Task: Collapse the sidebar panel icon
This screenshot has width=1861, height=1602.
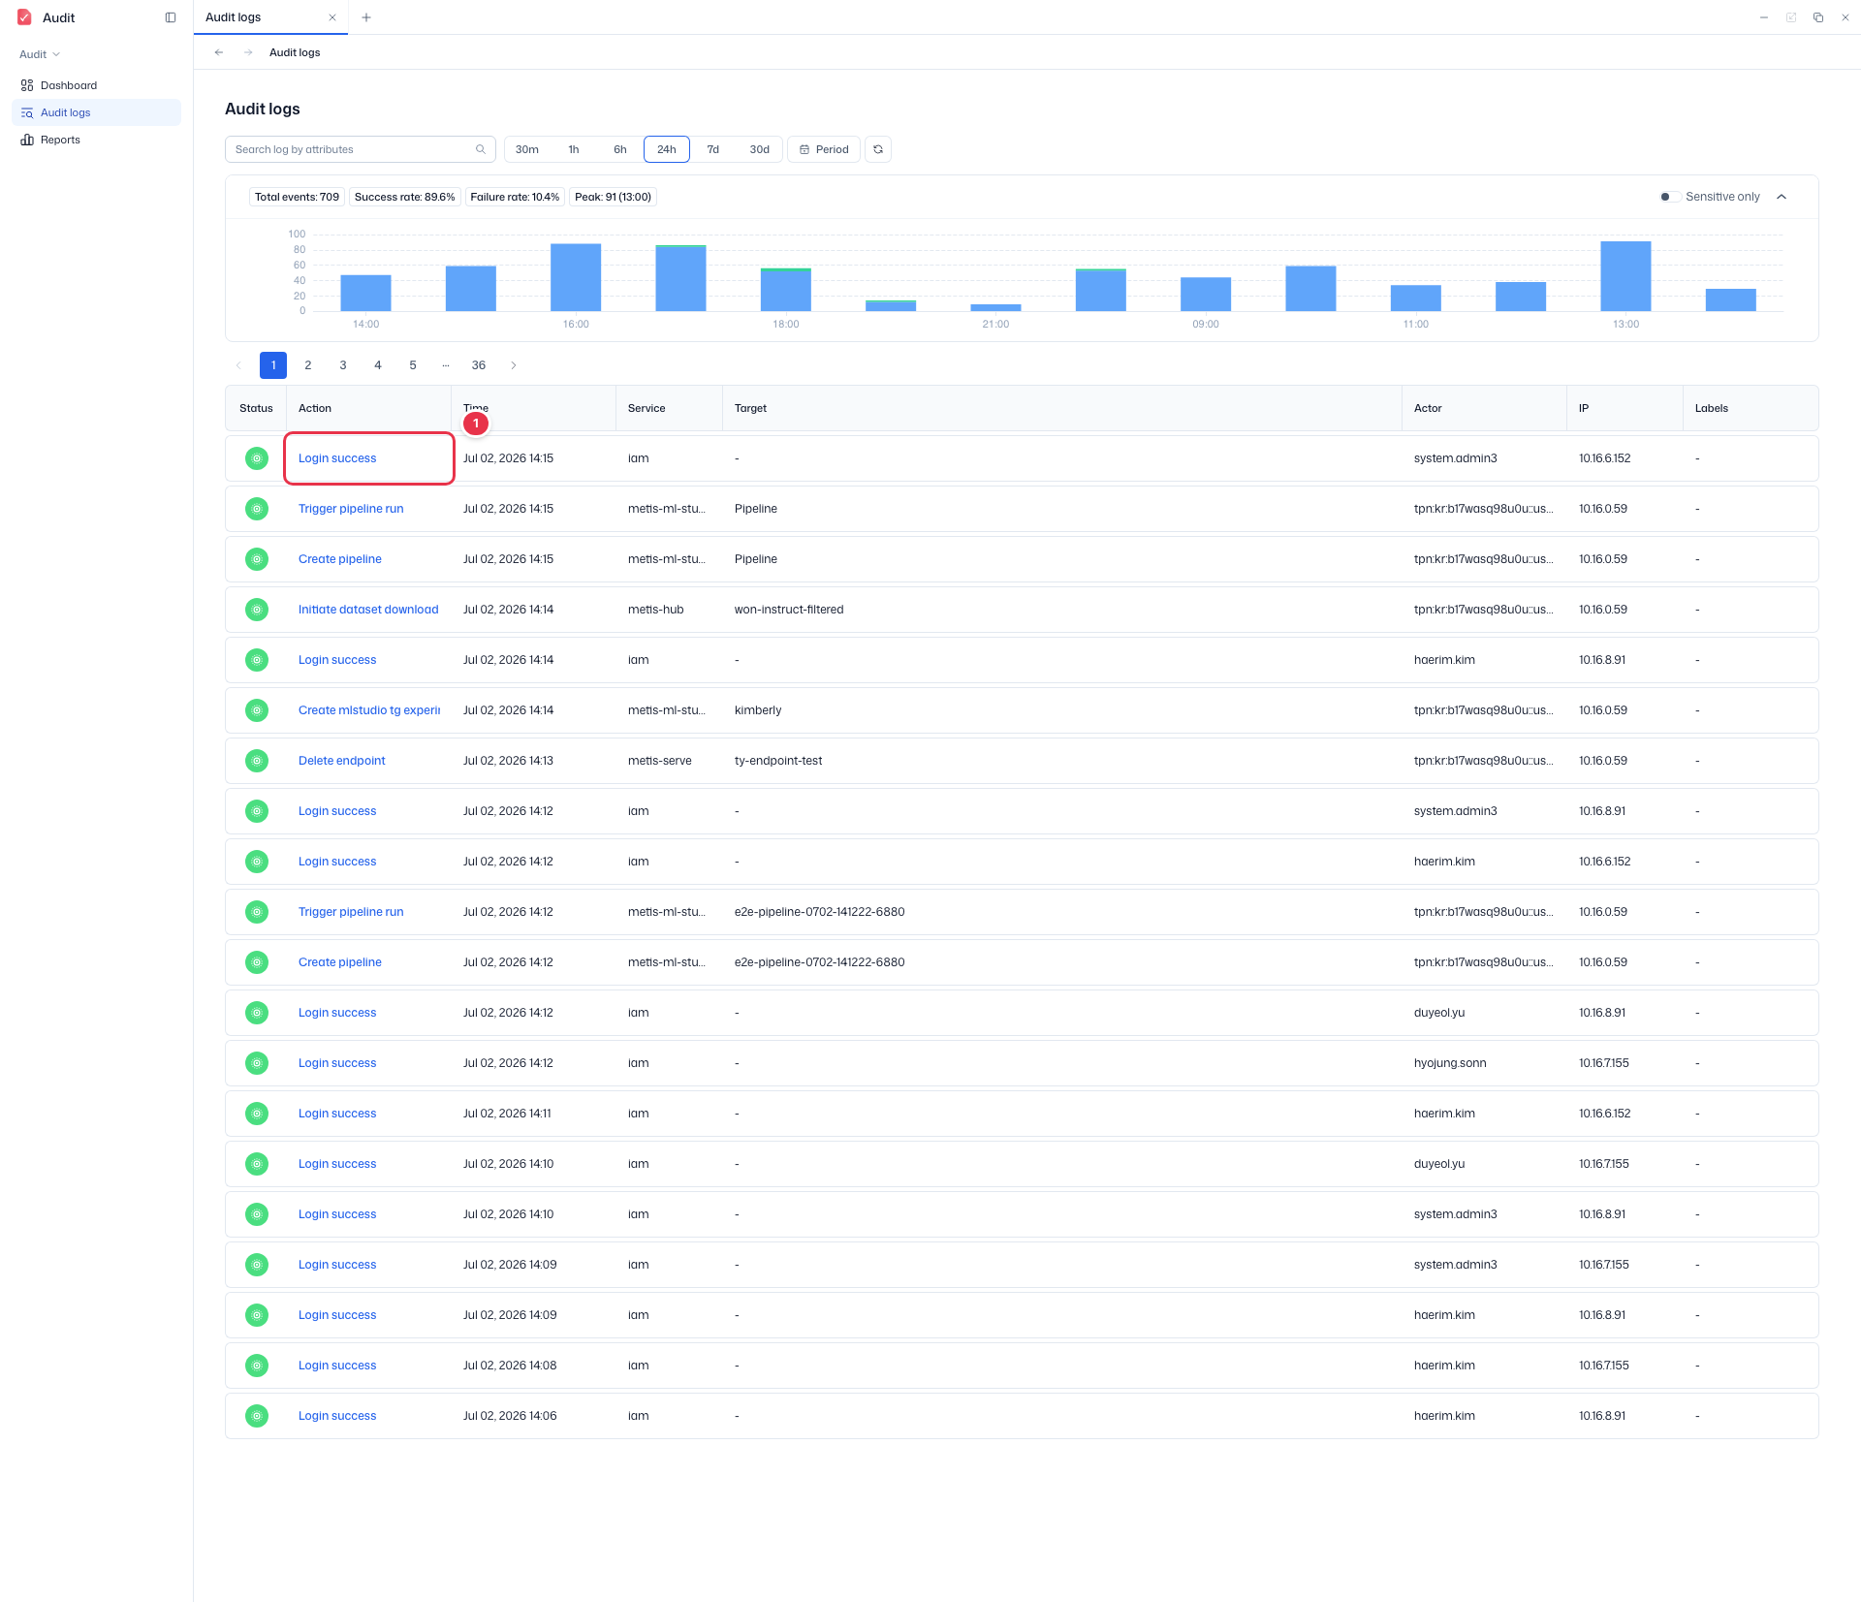Action: click(x=171, y=17)
